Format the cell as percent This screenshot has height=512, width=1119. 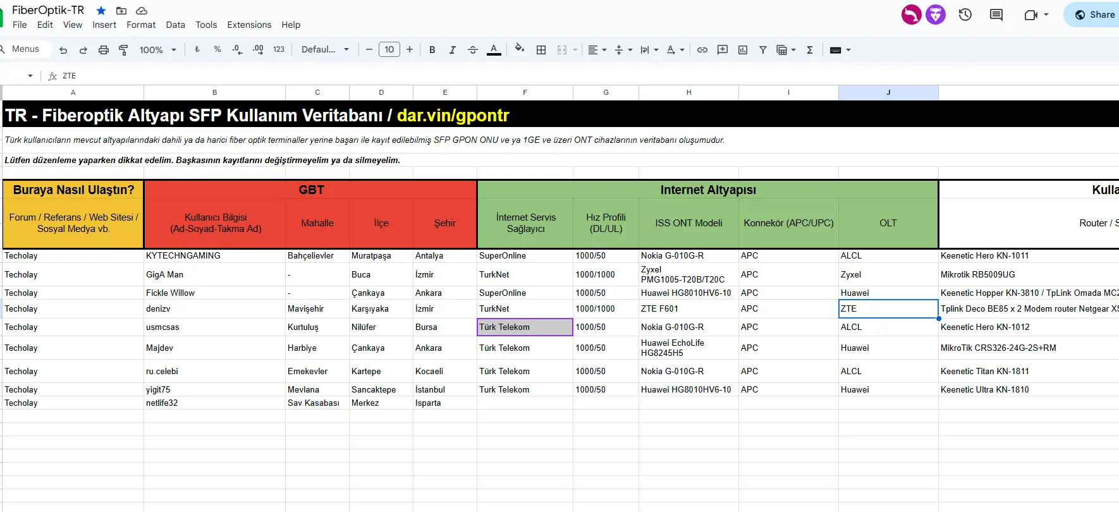[217, 49]
